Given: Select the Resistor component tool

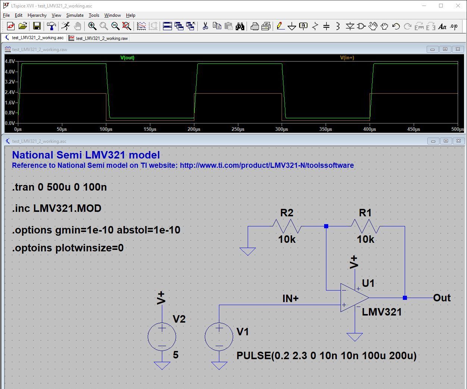Looking at the screenshot, I should [315, 26].
